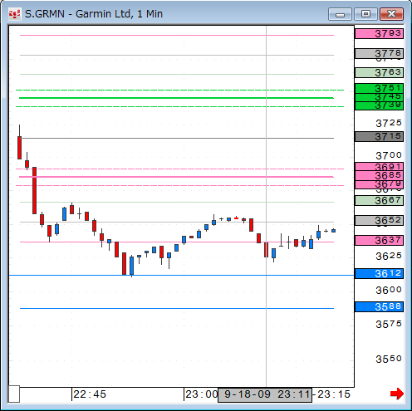Click the green 3739 price label
This screenshot has width=412, height=411.
[x=379, y=105]
